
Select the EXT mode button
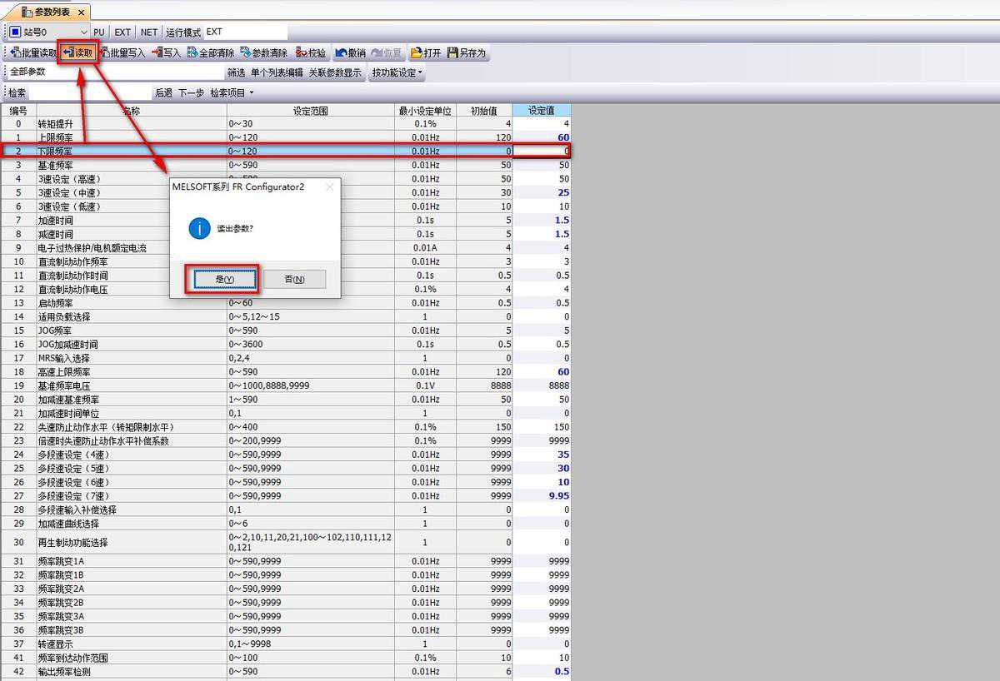click(122, 32)
